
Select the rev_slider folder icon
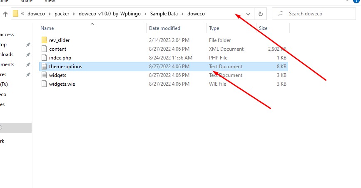44,40
